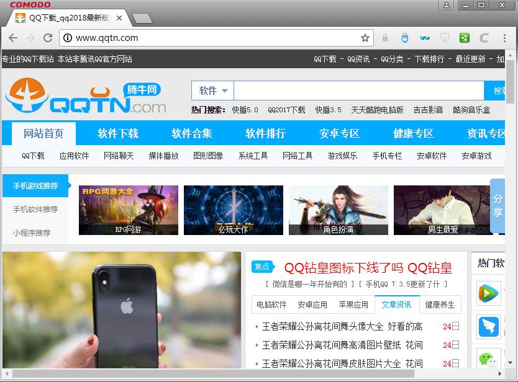The image size is (518, 382).
Task: Click the 酷狗音乐盒 hot search link
Action: pyautogui.click(x=471, y=110)
